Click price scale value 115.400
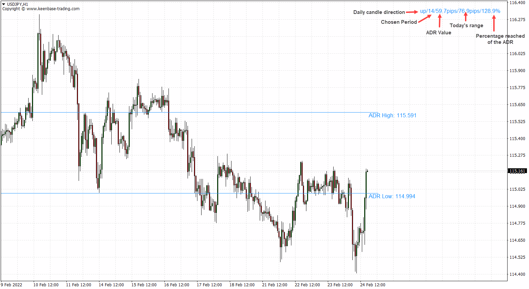 517,139
